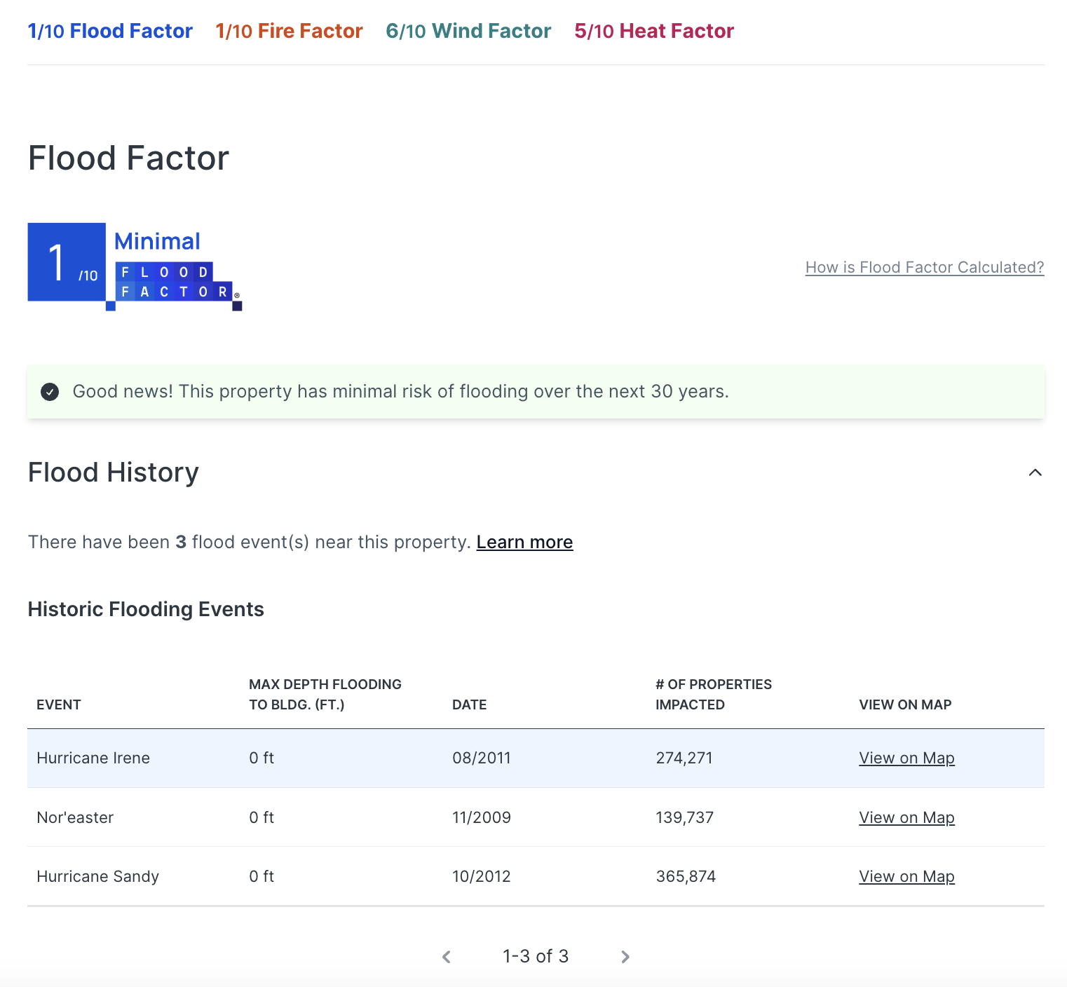
Task: View Hurricane Irene on map
Action: (x=906, y=758)
